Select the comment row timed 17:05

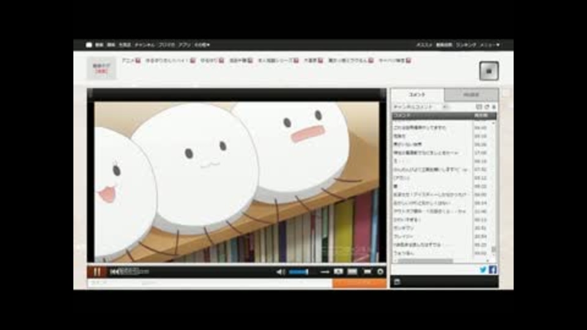(x=441, y=153)
